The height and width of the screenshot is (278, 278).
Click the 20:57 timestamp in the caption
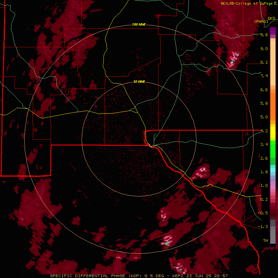coord(222,276)
